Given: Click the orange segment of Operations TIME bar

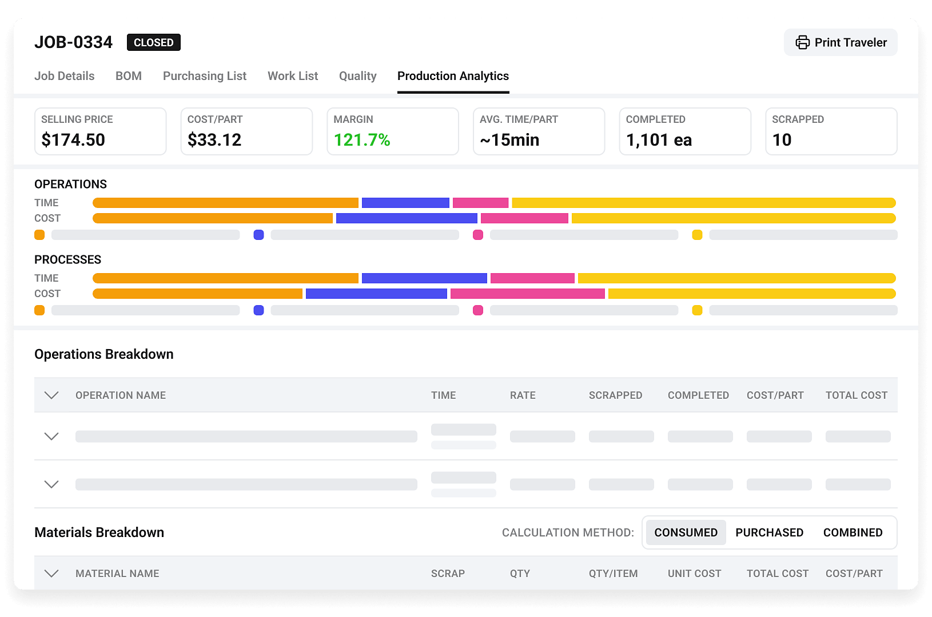Looking at the screenshot, I should pos(225,203).
